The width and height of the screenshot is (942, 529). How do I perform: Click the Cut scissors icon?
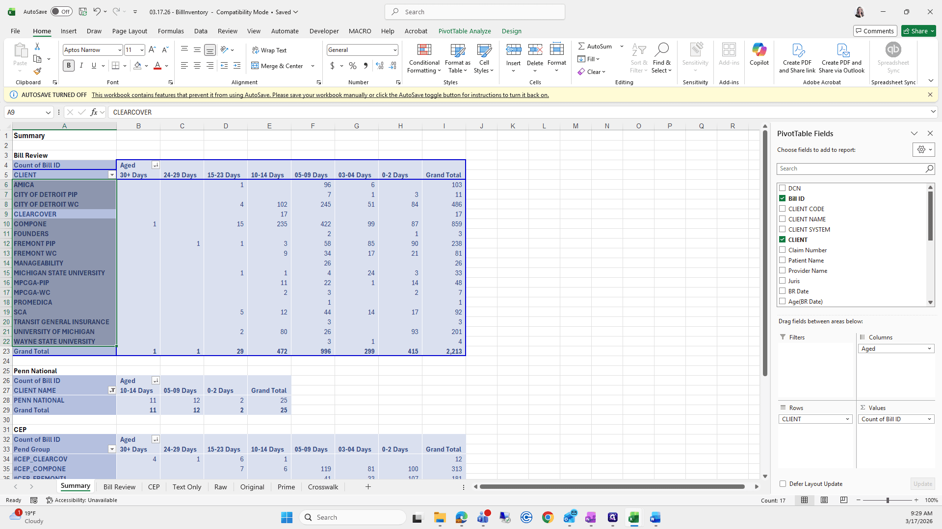tap(37, 46)
